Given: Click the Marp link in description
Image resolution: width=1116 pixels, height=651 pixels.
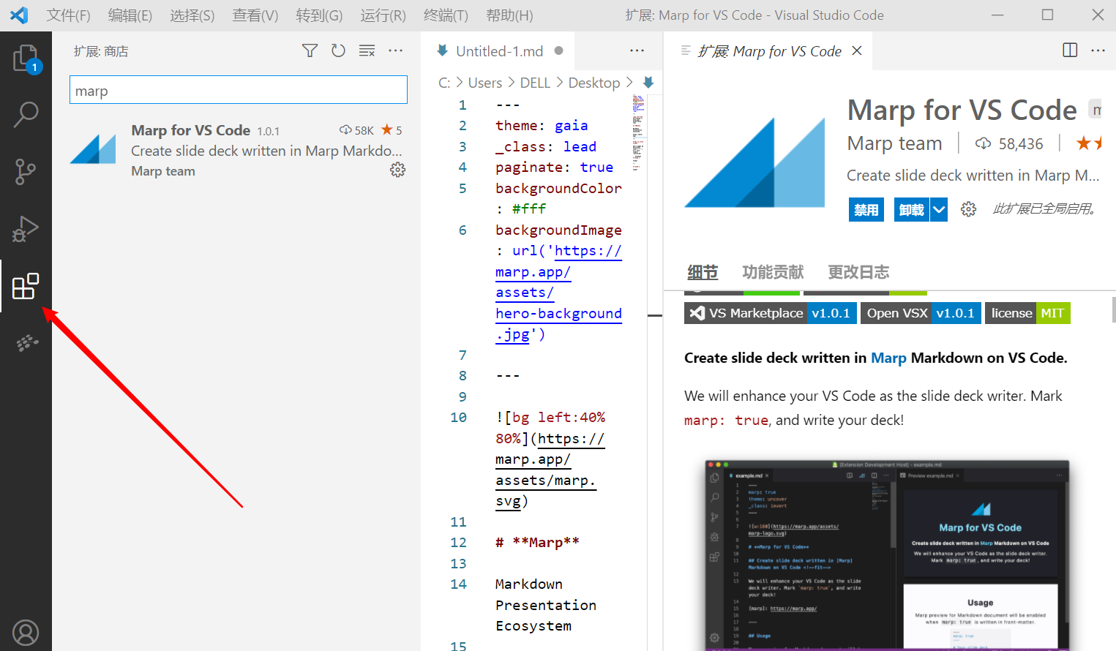Looking at the screenshot, I should (x=888, y=358).
